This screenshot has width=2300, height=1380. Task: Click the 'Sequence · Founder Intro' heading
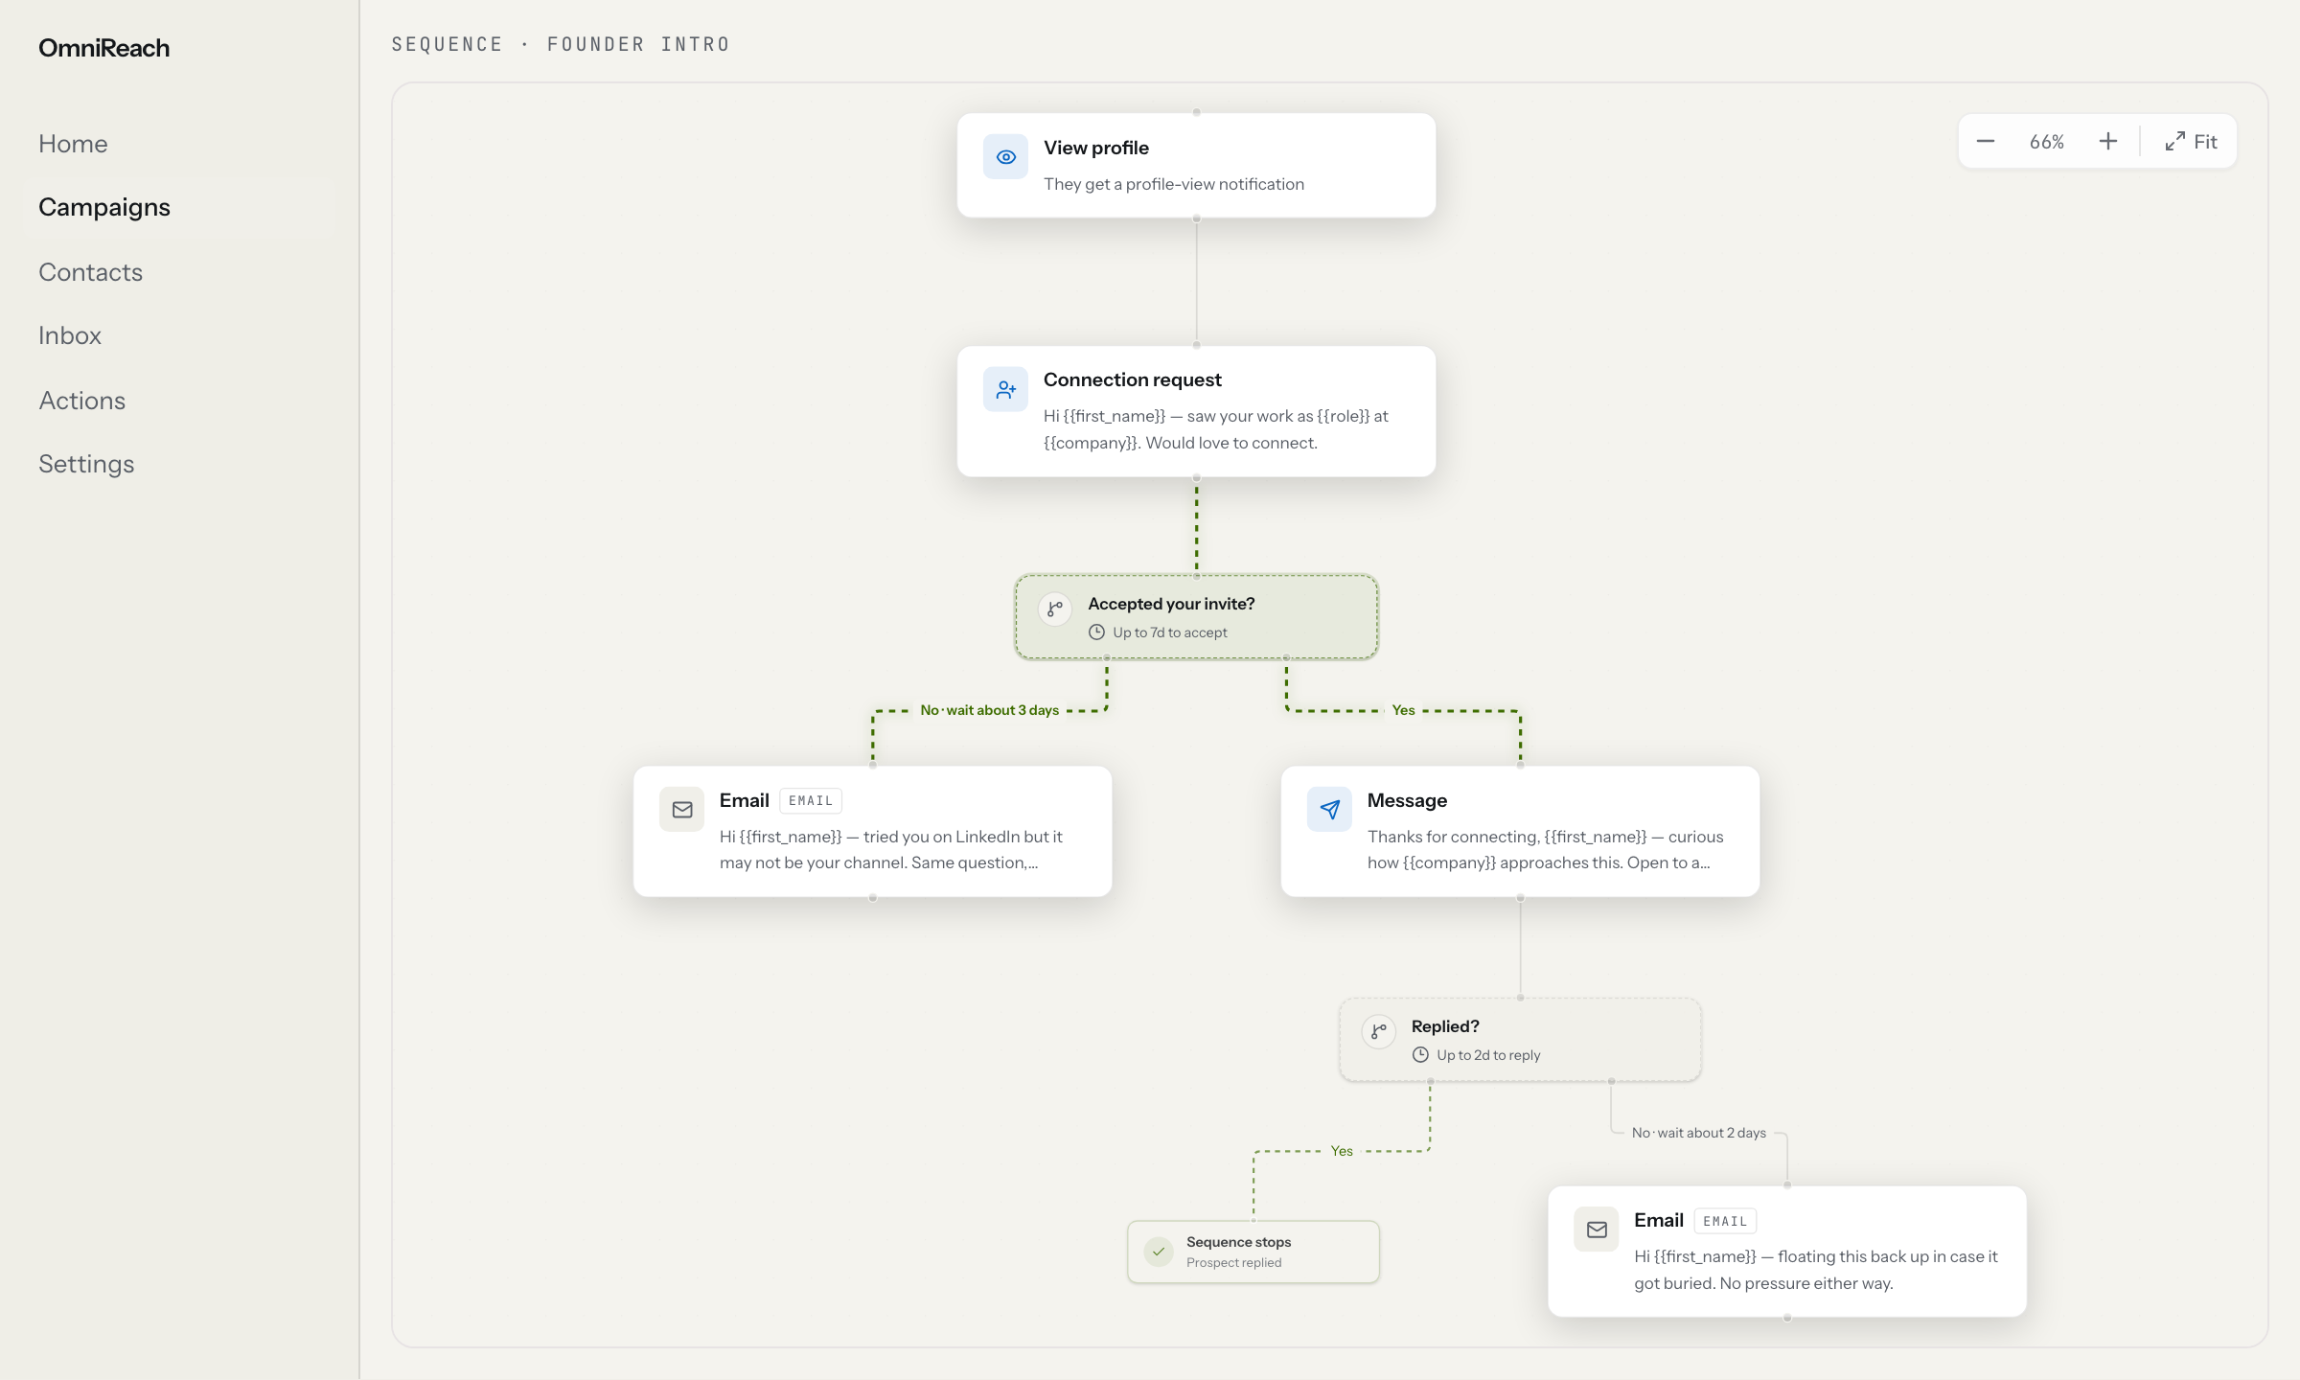(x=561, y=44)
